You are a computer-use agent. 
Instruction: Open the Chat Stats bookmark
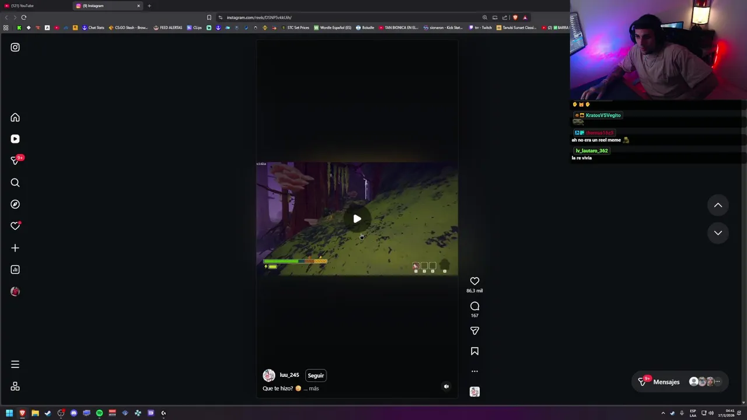click(93, 27)
